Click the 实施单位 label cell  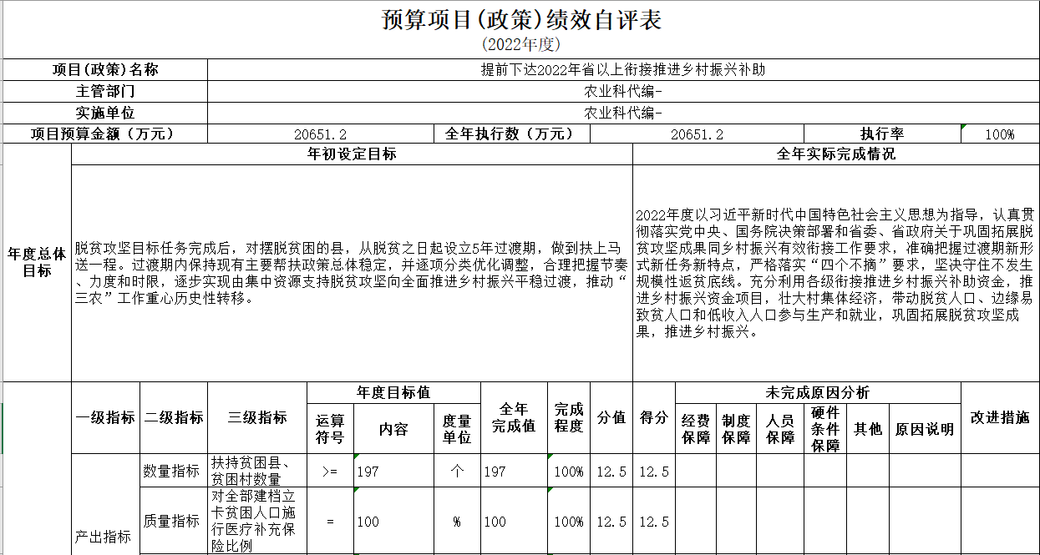pos(105,113)
